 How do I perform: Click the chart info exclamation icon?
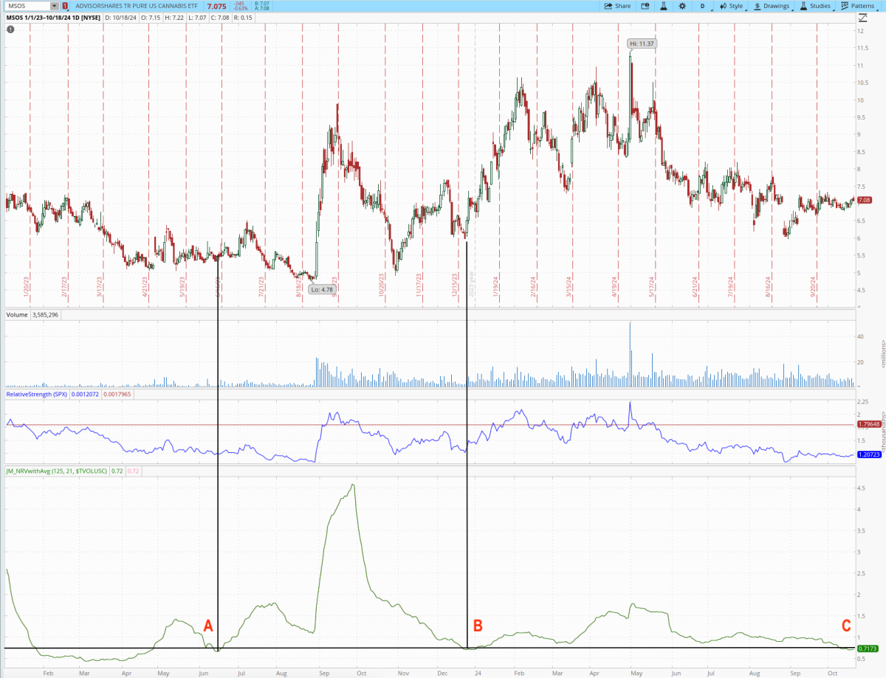tap(10, 30)
